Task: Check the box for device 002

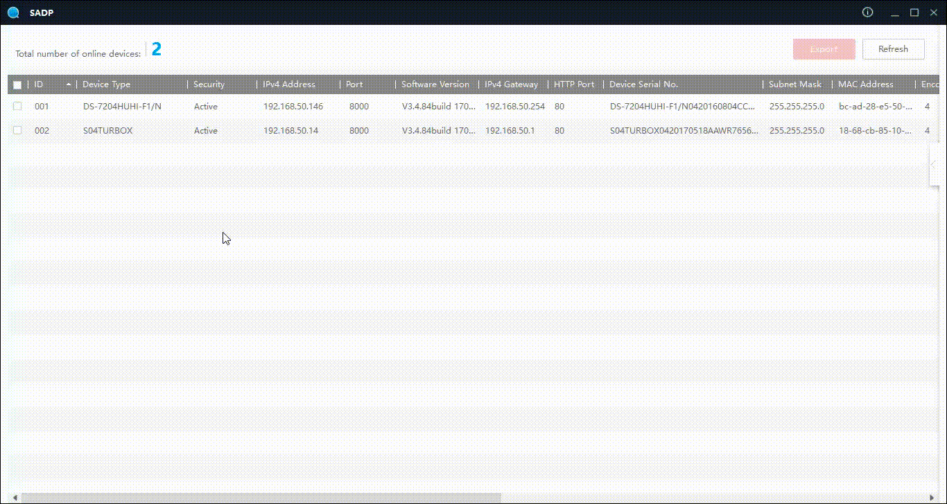Action: click(17, 130)
